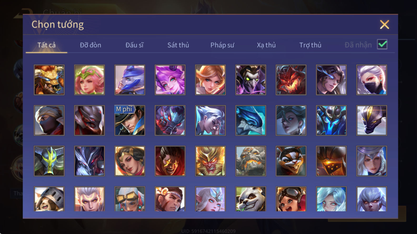The width and height of the screenshot is (417, 234).
Task: Select the Tất cả tab
Action: click(47, 45)
